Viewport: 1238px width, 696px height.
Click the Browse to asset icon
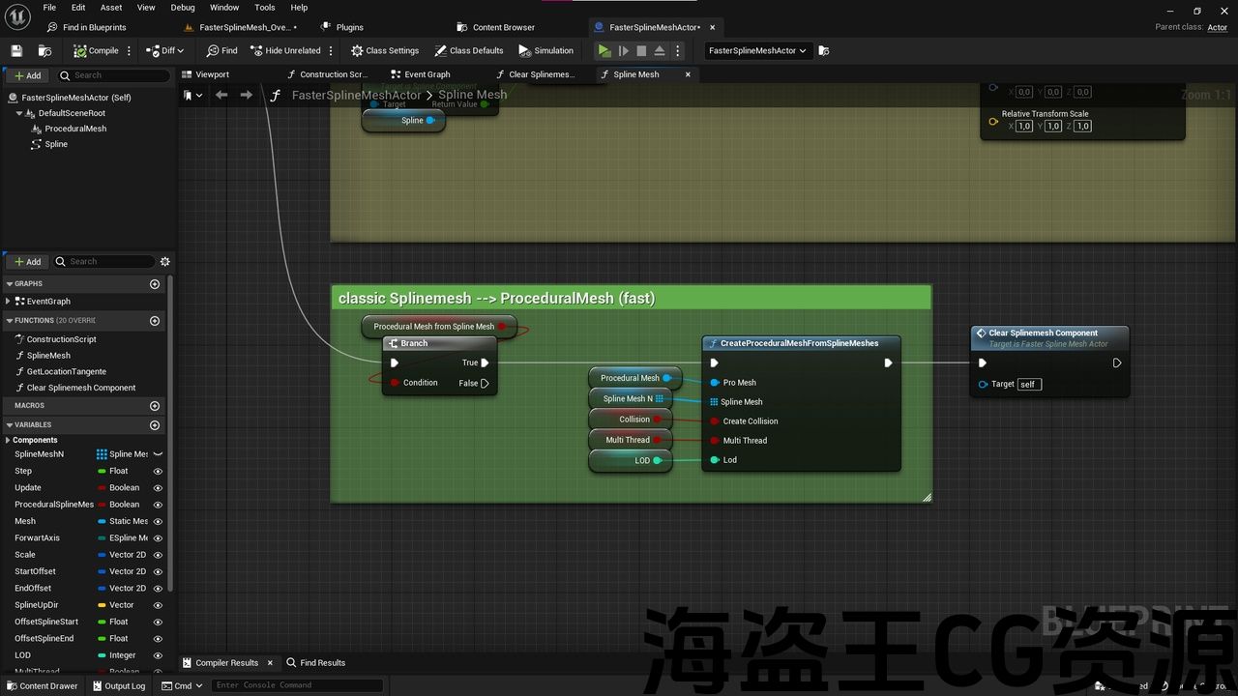tap(44, 50)
